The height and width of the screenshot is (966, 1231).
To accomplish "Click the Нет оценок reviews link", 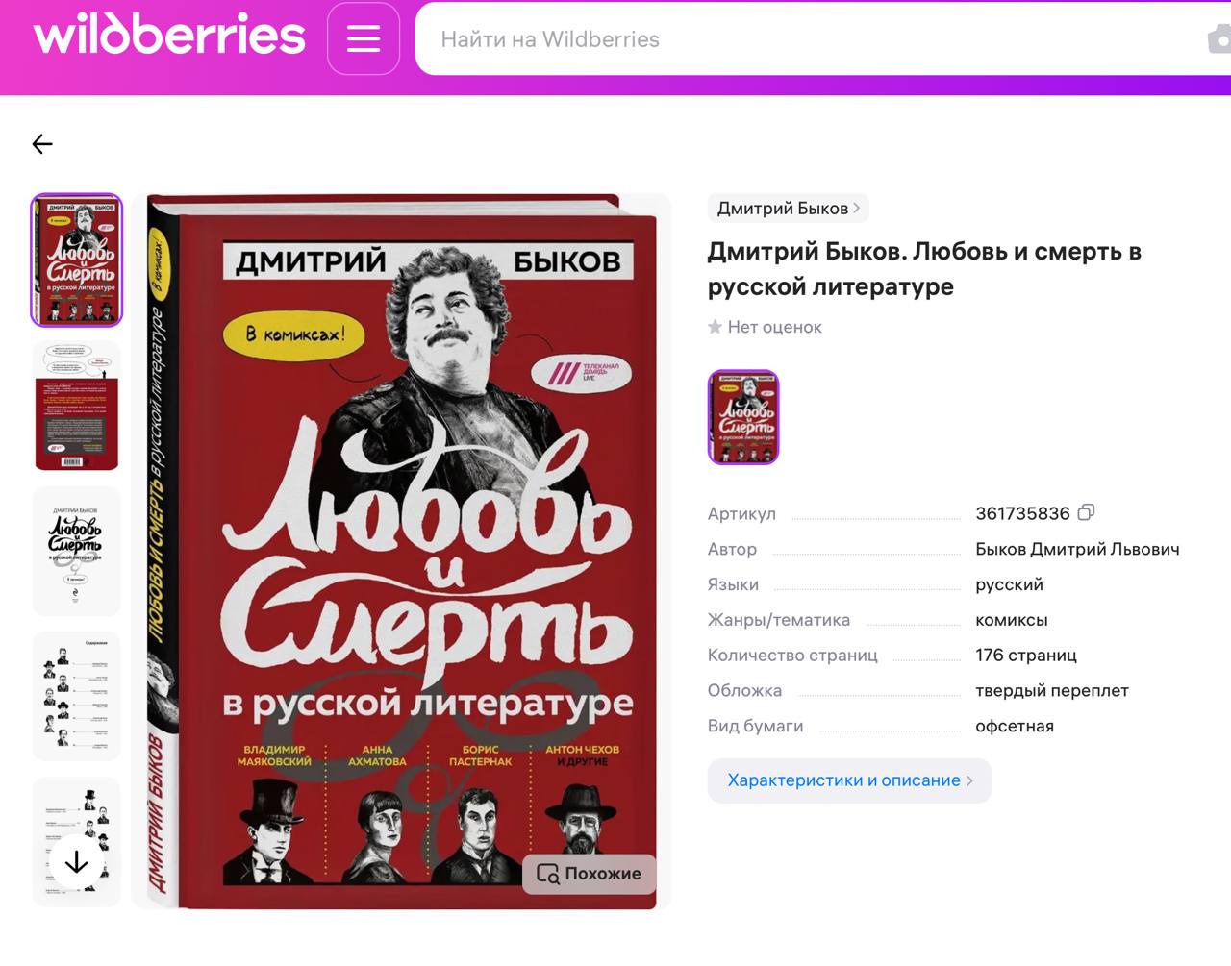I will pos(774,327).
